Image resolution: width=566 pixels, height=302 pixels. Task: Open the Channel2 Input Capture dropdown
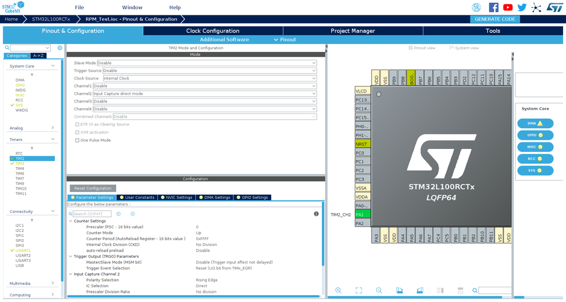click(x=205, y=94)
